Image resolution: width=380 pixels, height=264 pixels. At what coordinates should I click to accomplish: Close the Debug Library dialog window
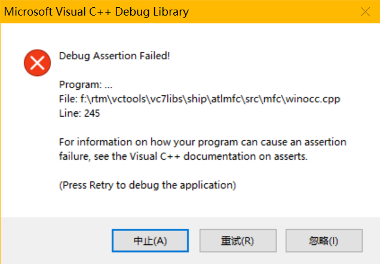pyautogui.click(x=365, y=11)
